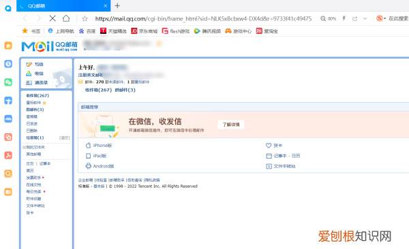Open the 已删除 deleted folder
Screen dimensions: 409x249
31,131
